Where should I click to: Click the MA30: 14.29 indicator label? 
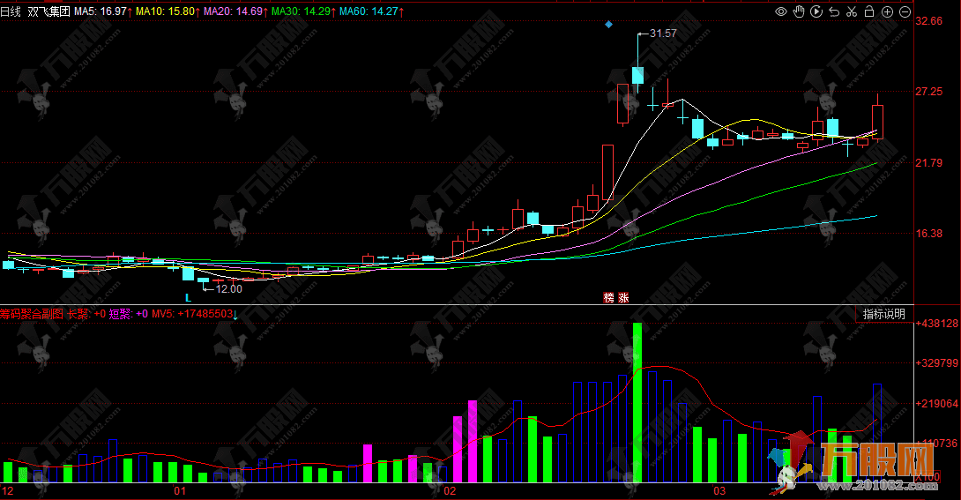tap(304, 11)
